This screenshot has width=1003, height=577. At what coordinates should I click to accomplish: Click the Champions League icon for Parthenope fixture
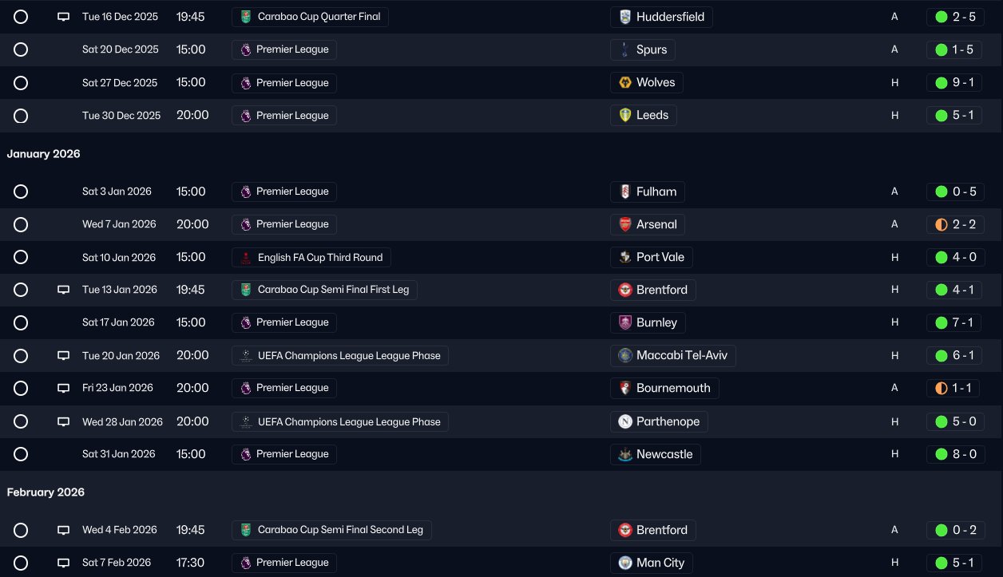(x=246, y=421)
